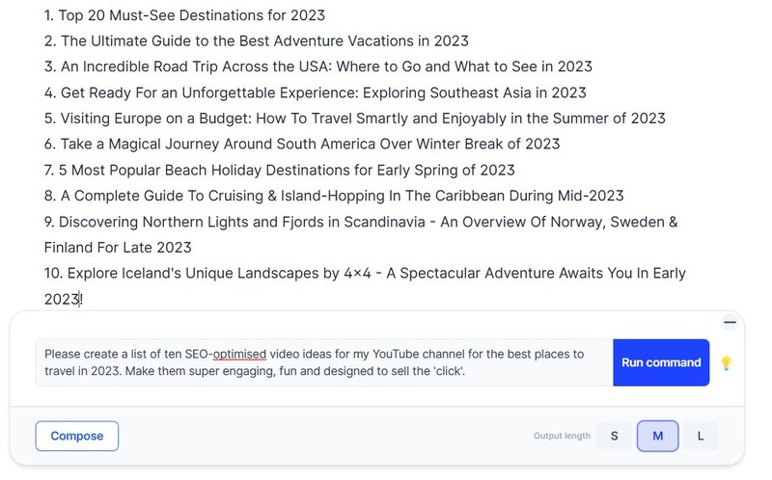Click the "5 Most Popular Beach Holiday Destinations" line
The width and height of the screenshot is (772, 480).
pos(279,170)
